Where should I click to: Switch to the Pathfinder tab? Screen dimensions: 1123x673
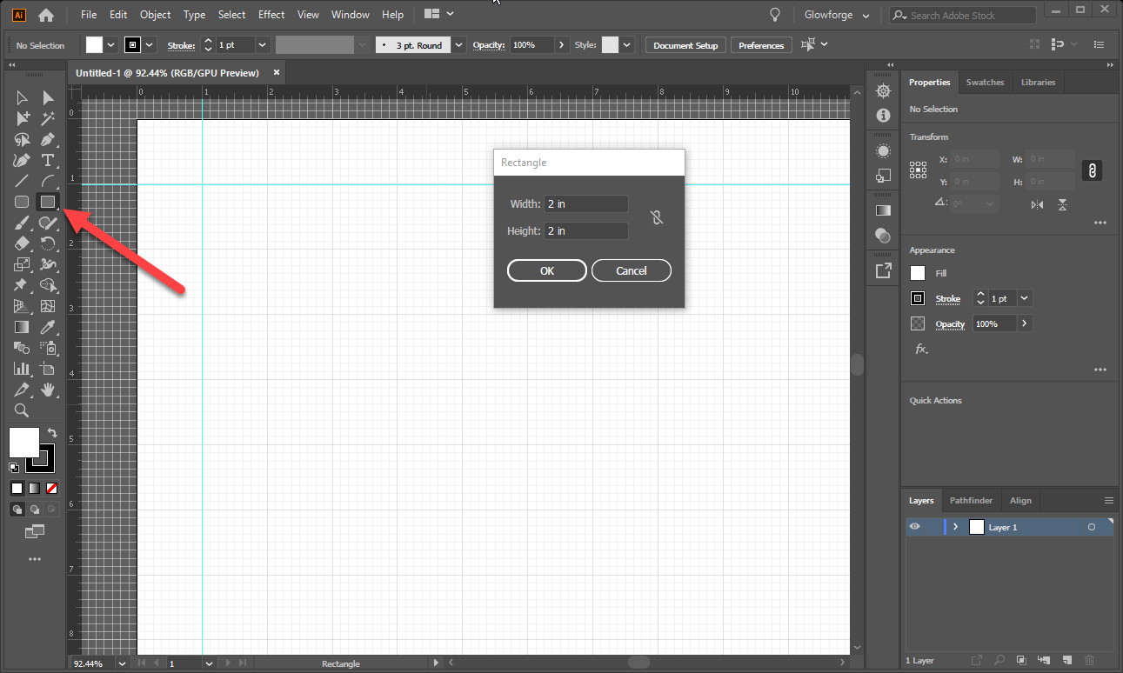pos(971,501)
